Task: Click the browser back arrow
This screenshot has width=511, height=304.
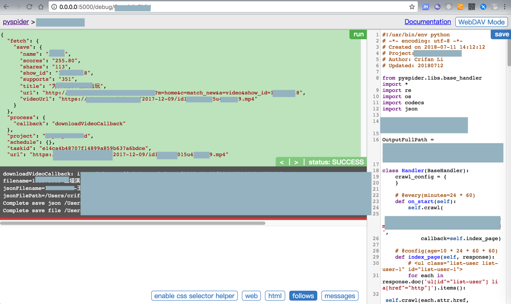Action: (6, 7)
